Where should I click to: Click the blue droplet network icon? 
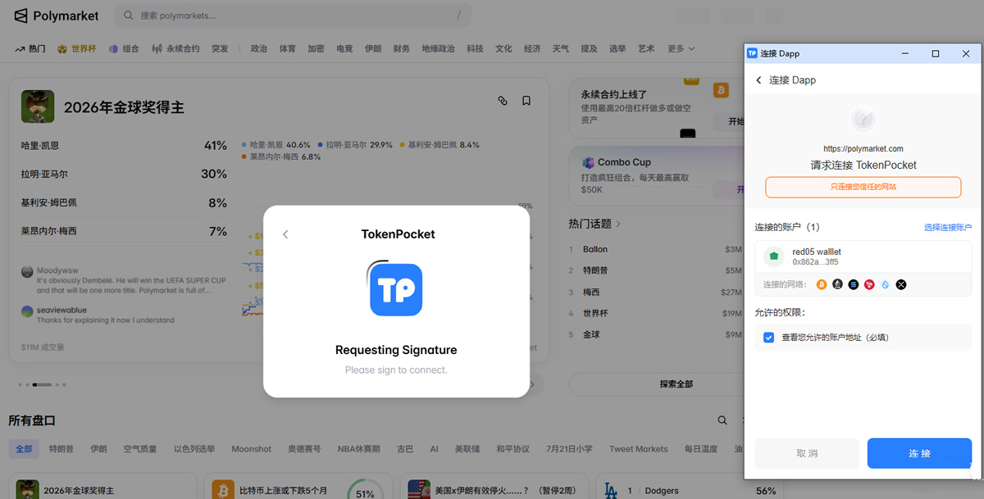tap(886, 284)
